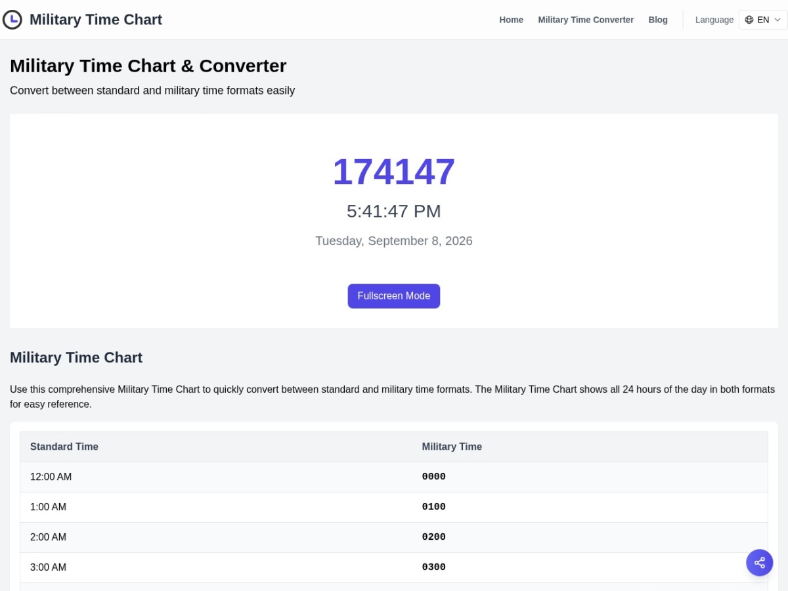Image resolution: width=788 pixels, height=591 pixels.
Task: Select the 0000 military time cell
Action: (x=590, y=477)
